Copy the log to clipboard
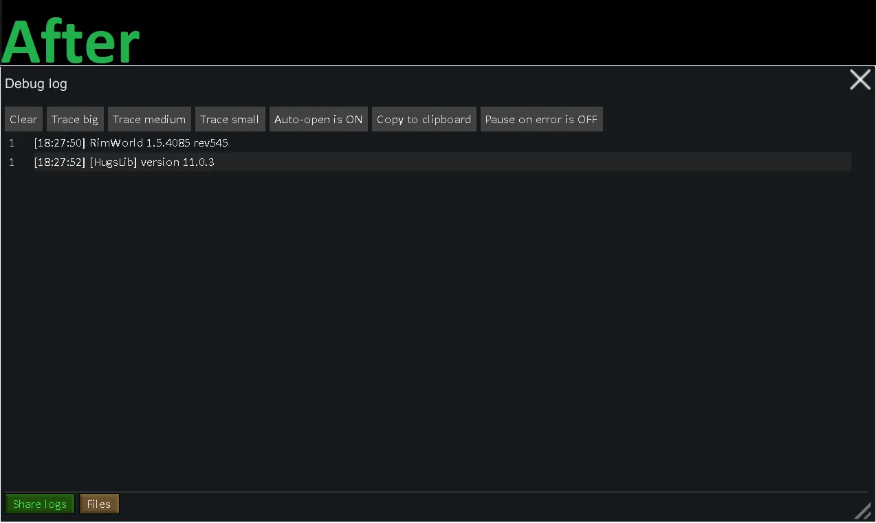876x523 pixels. tap(424, 119)
